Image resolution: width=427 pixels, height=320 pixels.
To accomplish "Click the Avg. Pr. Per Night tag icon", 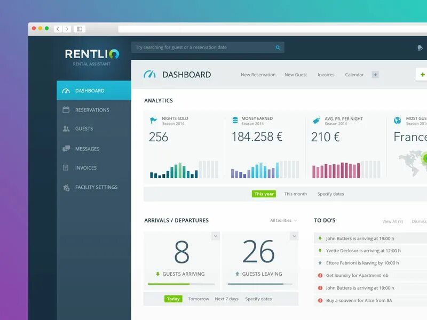I will [x=317, y=120].
